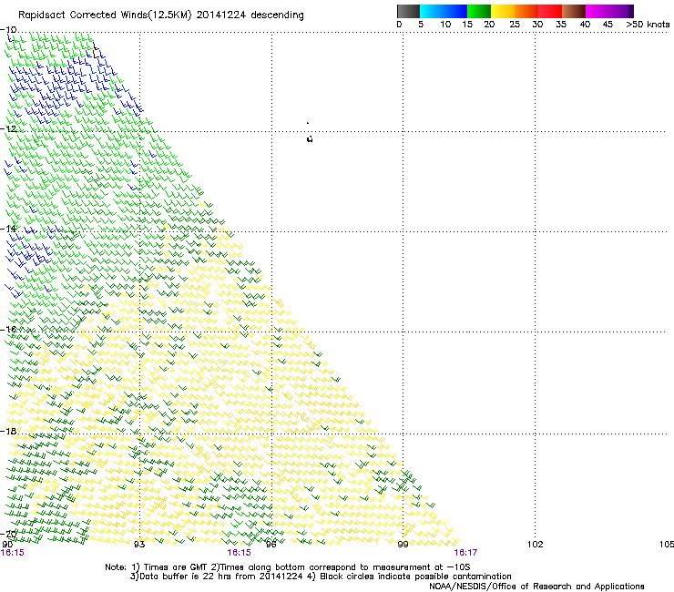
Task: Click the '0' label under the color bar
Action: 399,25
